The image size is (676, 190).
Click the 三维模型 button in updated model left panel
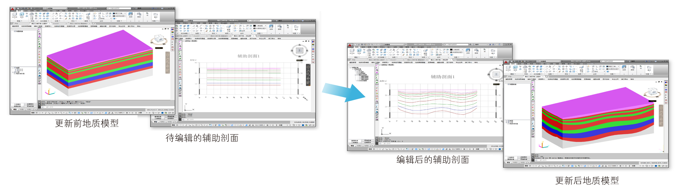511,157
